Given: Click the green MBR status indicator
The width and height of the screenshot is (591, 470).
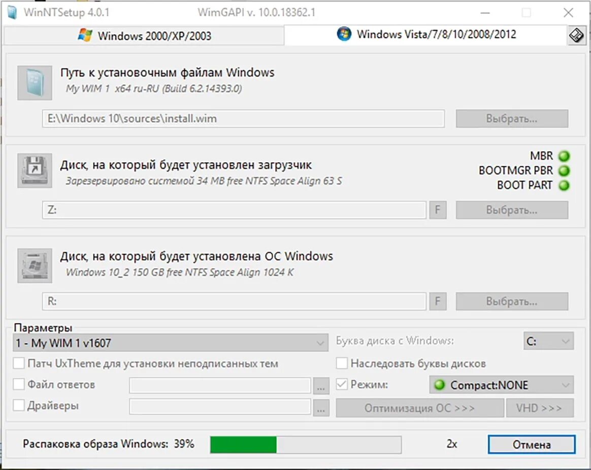Looking at the screenshot, I should coord(564,156).
